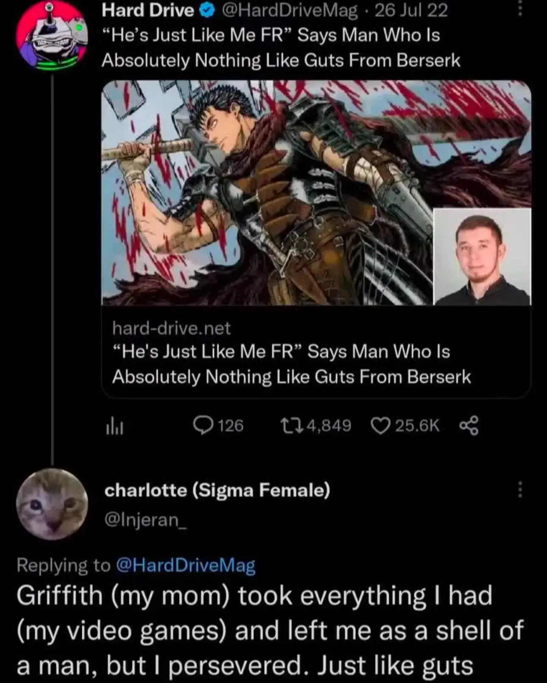Open options menu on charlotte's reply
This screenshot has height=683, width=547.
[520, 490]
